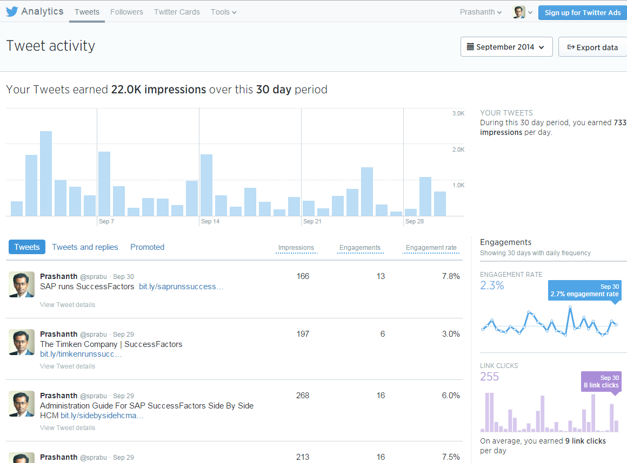This screenshot has width=627, height=463.
Task: Click Prashanth's profile picture on the first tweet
Action: (x=21, y=284)
